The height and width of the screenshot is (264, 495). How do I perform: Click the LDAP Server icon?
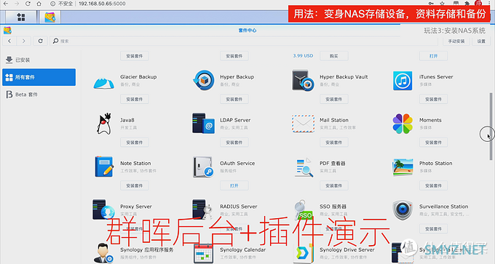[203, 124]
